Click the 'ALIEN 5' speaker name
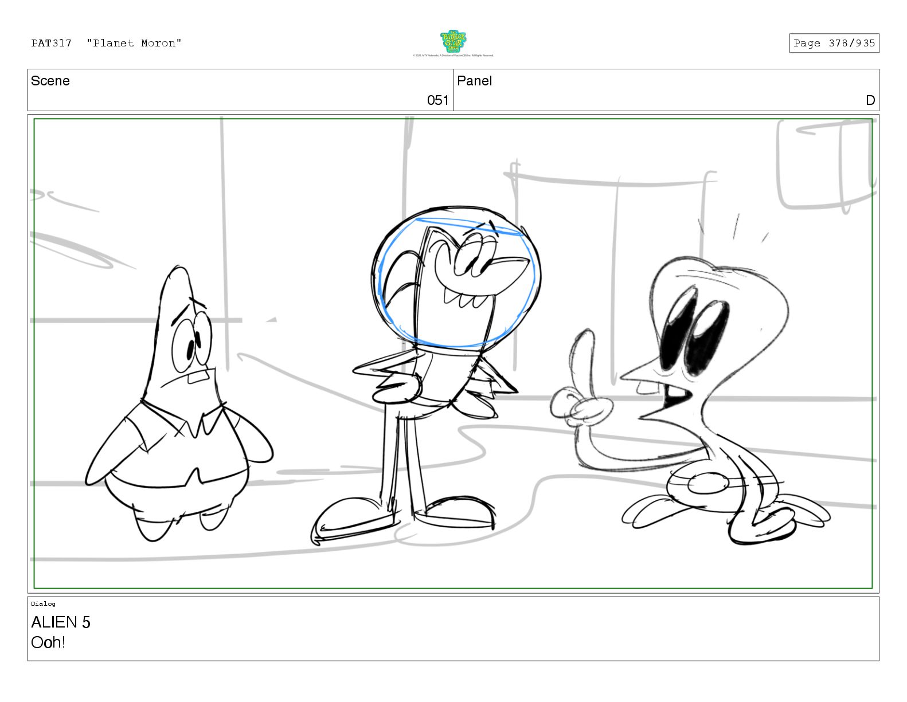The width and height of the screenshot is (907, 702). (61, 622)
